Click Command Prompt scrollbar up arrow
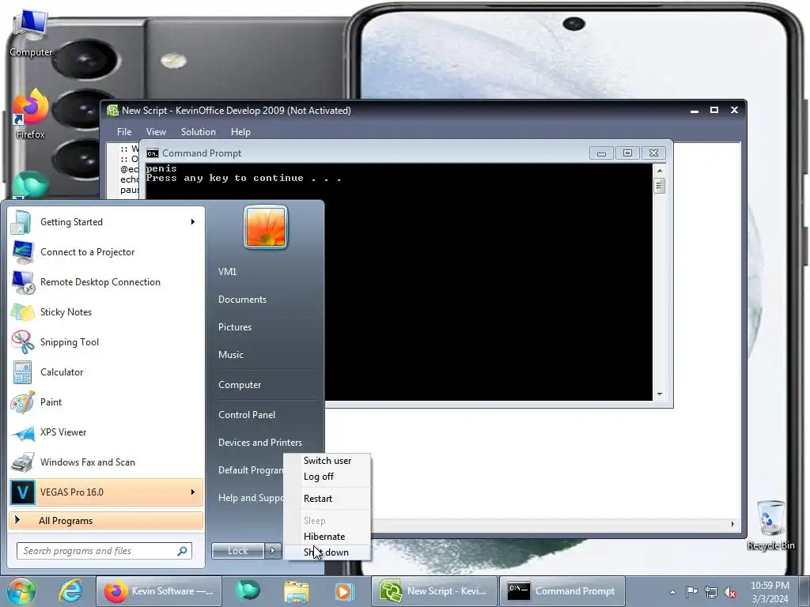Screen dimensions: 810x607 tap(659, 171)
